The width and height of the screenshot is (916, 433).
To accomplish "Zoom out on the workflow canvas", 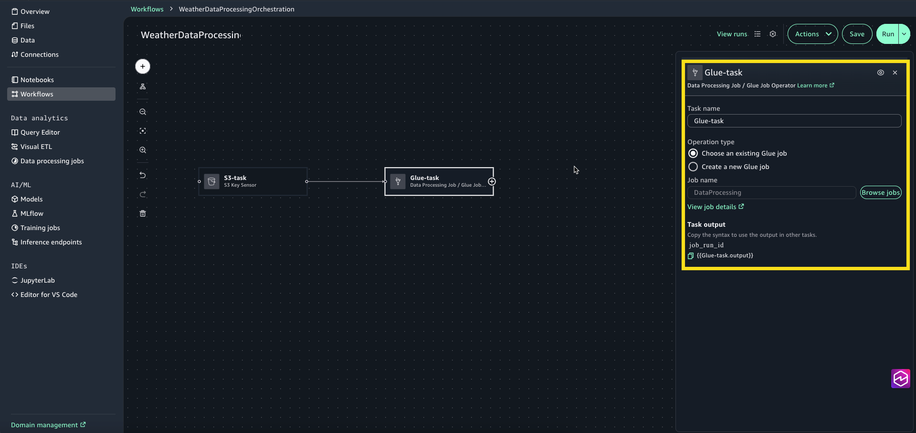I will pos(143,112).
